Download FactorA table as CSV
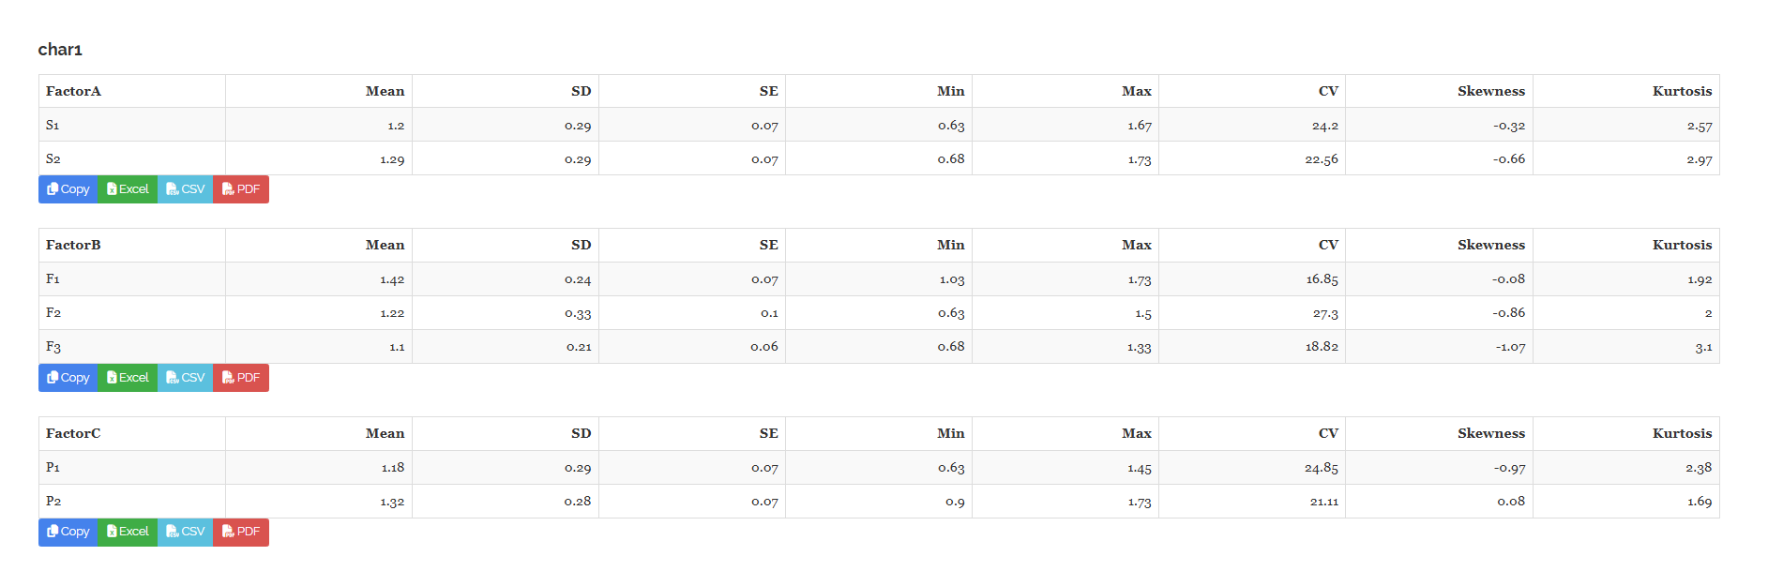 click(x=185, y=189)
